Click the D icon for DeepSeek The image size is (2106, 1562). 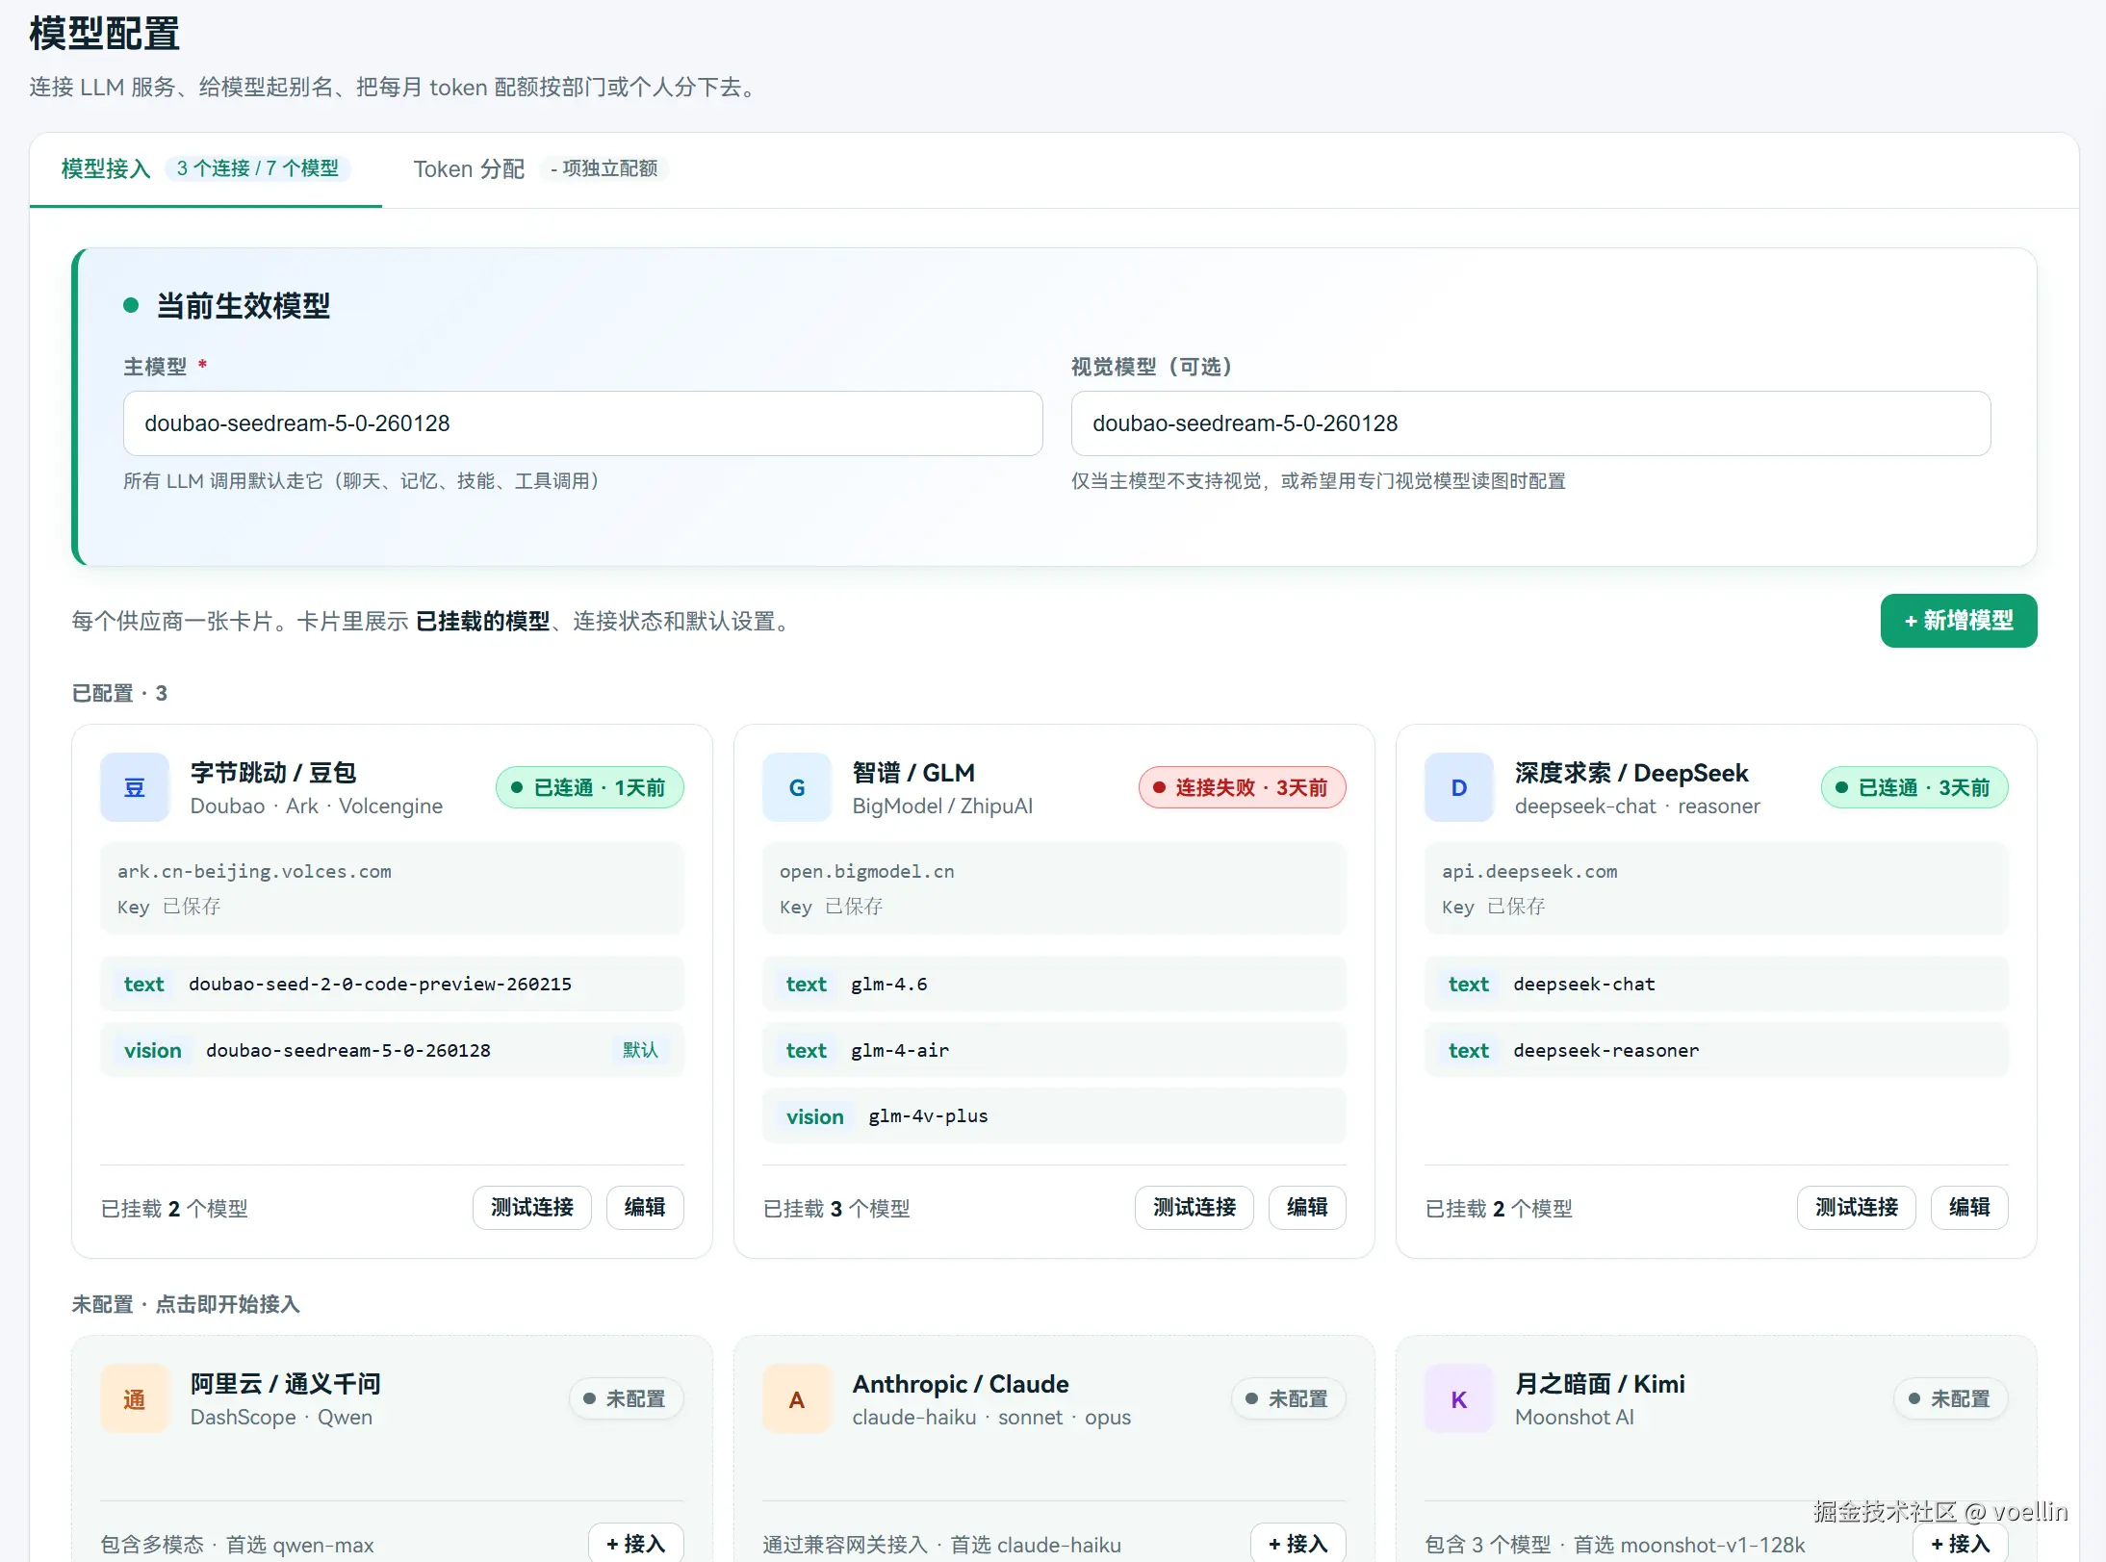point(1459,787)
